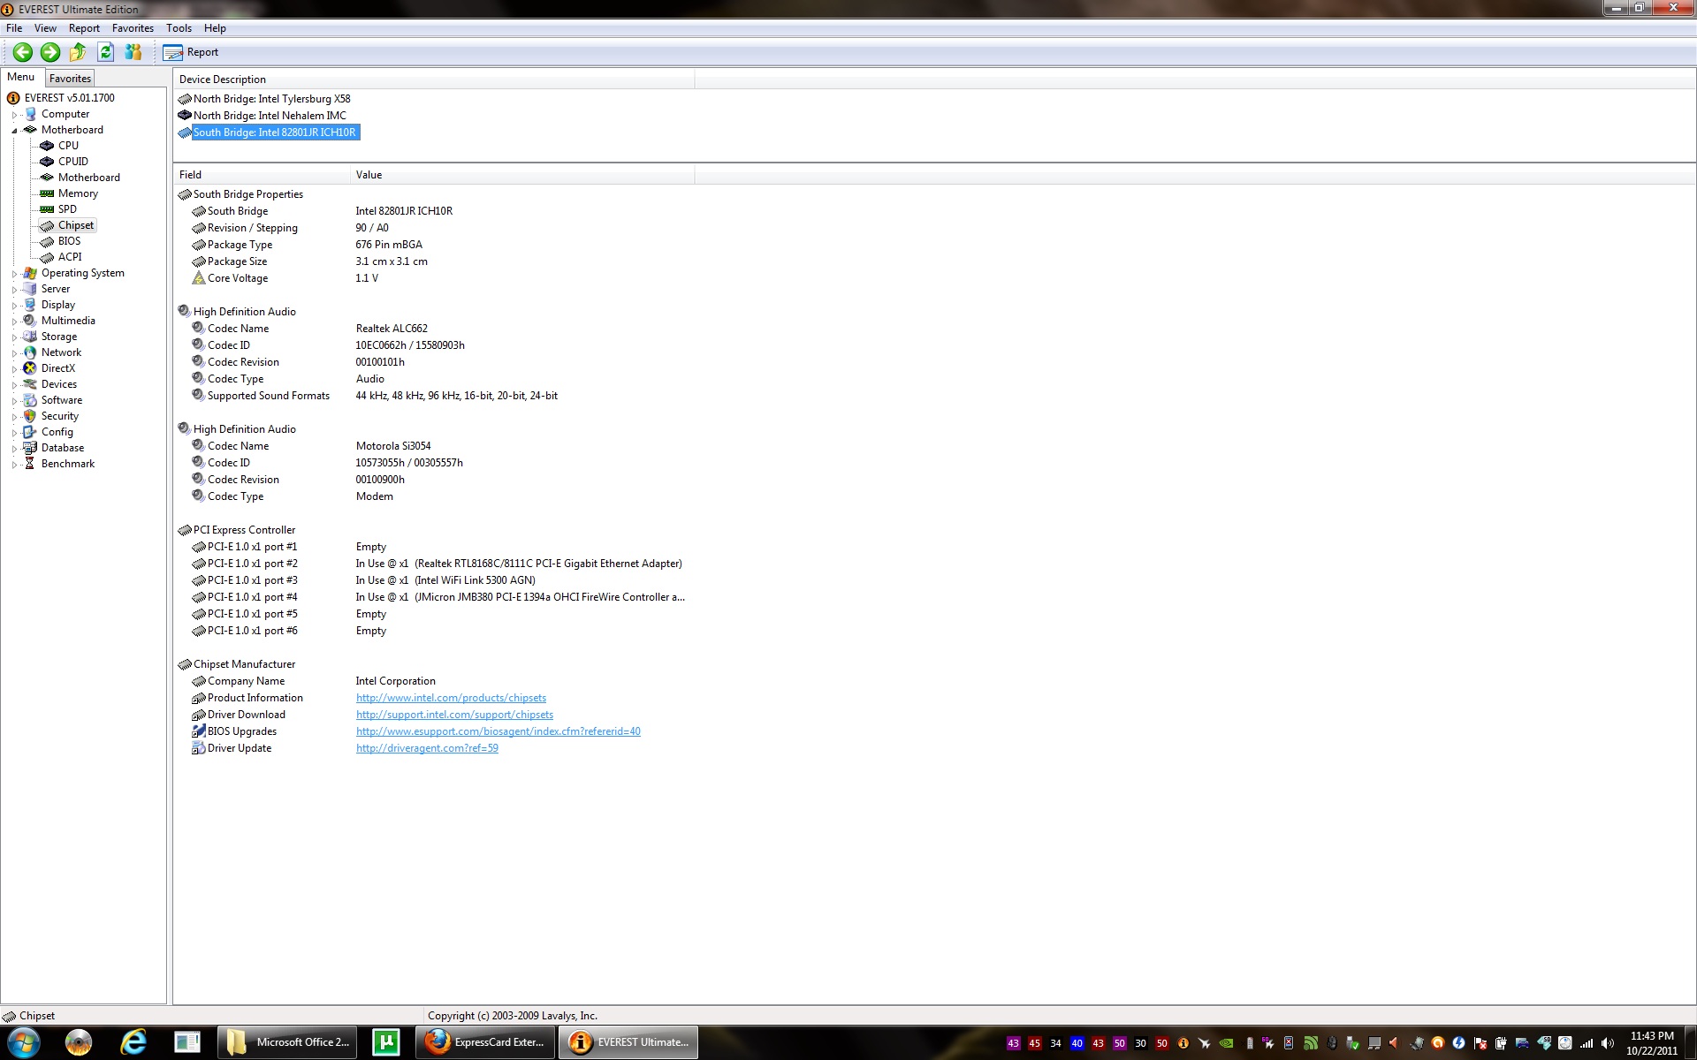Open the user management people icon
Image resolution: width=1697 pixels, height=1060 pixels.
point(133,52)
